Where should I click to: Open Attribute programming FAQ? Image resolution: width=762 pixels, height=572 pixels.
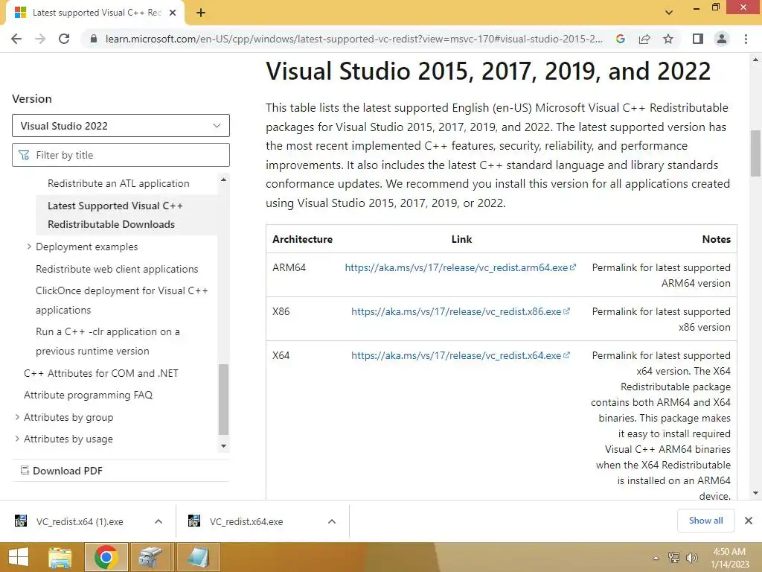(x=88, y=395)
